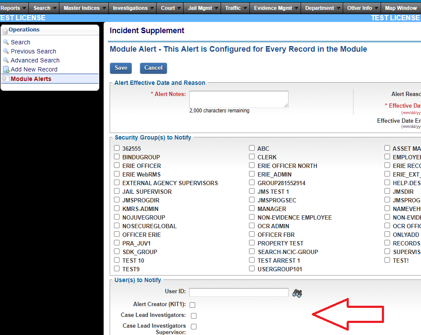Enable the ERIE OFFICER security group checkbox

point(117,166)
